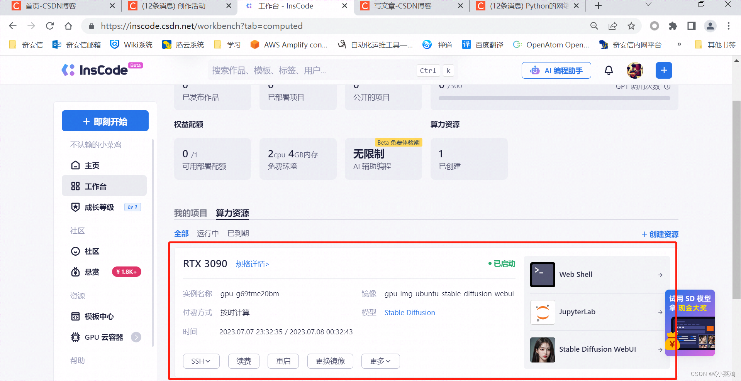Switch to the 写文章-CSDN博客 tab
741x381 pixels.
(411, 6)
